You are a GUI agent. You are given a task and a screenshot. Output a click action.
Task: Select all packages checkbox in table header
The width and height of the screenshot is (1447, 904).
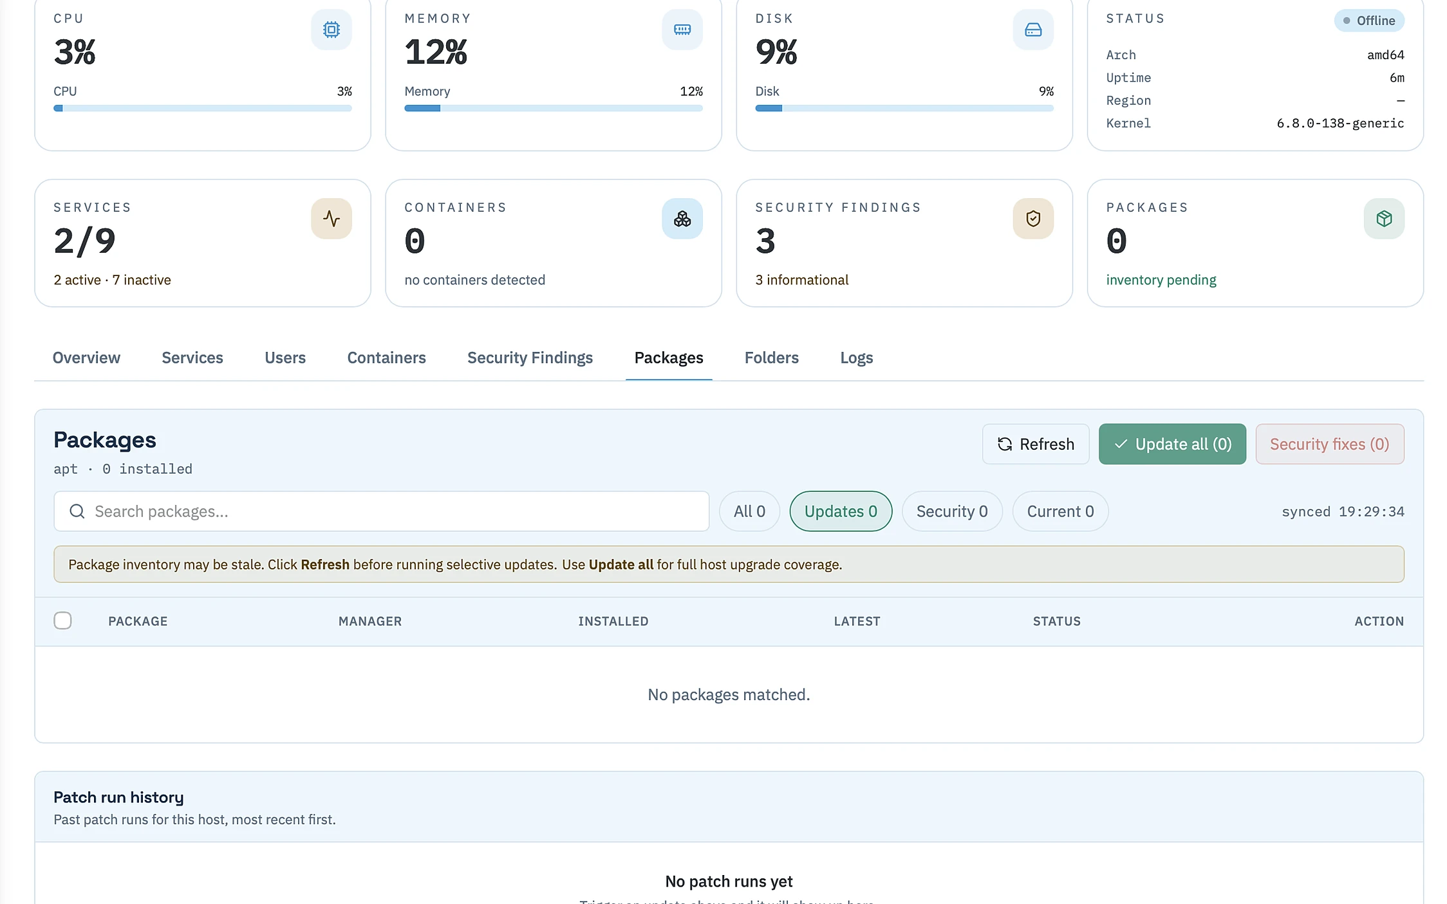(62, 621)
